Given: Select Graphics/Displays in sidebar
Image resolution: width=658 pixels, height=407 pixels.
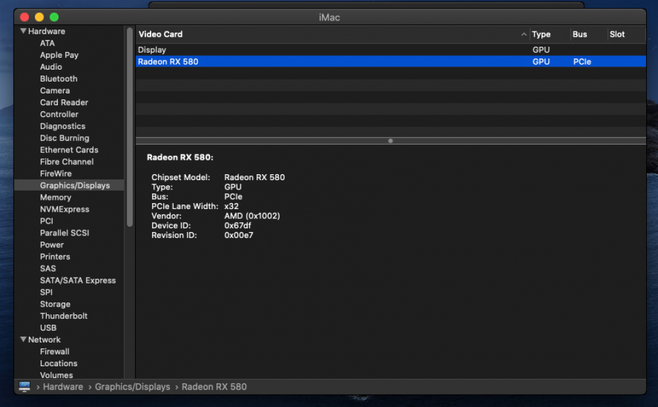Looking at the screenshot, I should pyautogui.click(x=75, y=185).
